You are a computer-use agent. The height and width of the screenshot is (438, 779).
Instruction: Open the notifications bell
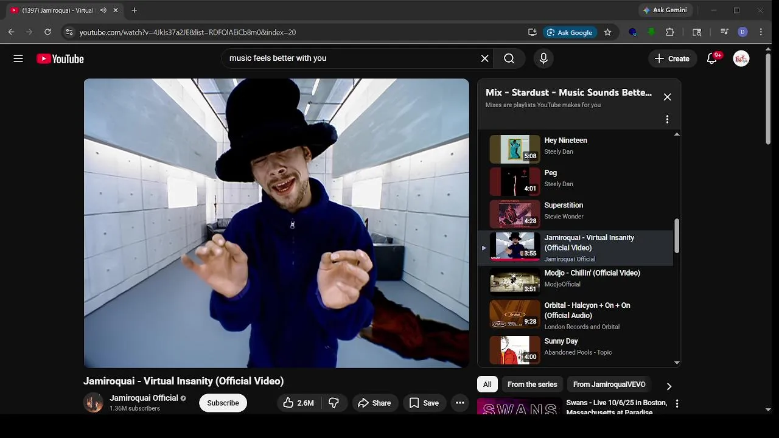pos(712,58)
